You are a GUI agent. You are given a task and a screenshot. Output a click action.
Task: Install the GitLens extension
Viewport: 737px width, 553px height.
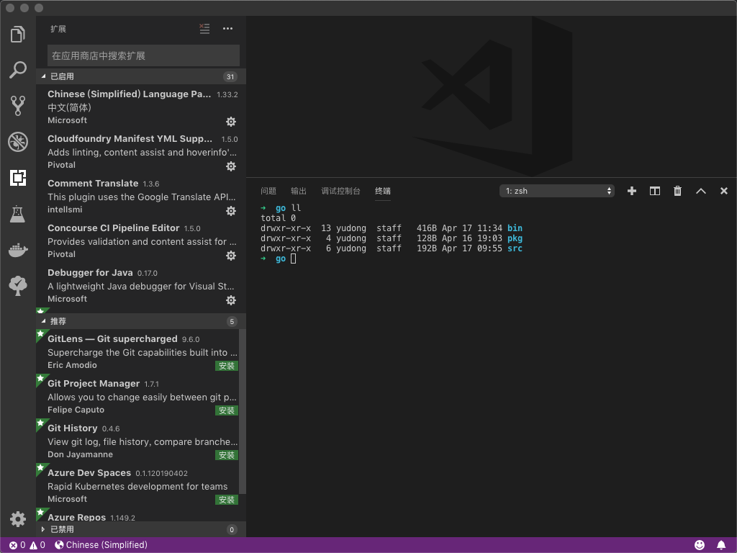click(226, 366)
